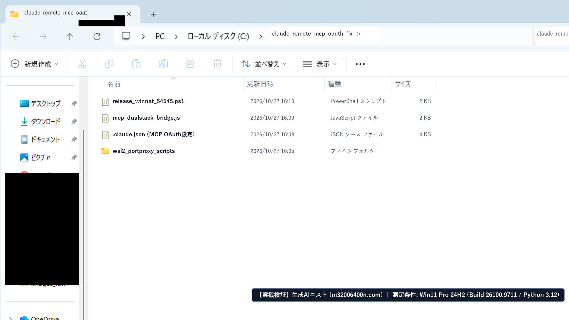Click the Cut scissors icon
Screen dimensions: 569x320
click(x=82, y=64)
